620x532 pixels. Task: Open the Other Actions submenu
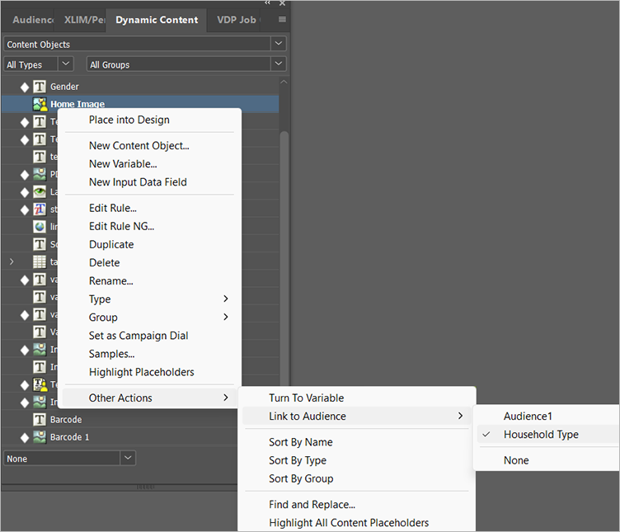click(150, 398)
